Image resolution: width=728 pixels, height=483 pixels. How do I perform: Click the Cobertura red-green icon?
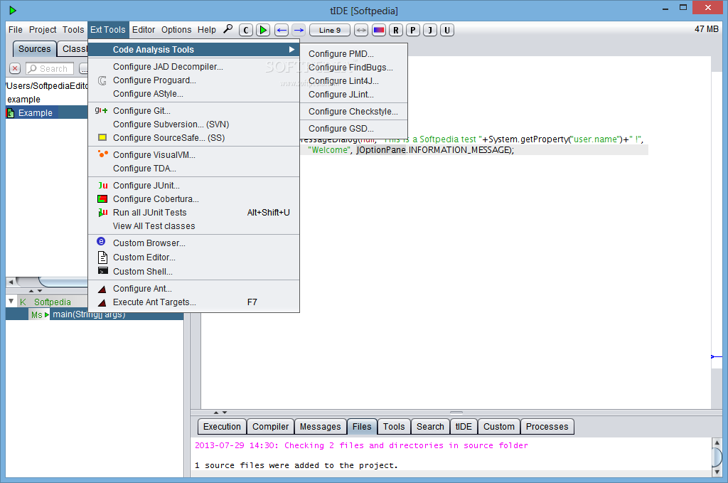click(102, 198)
